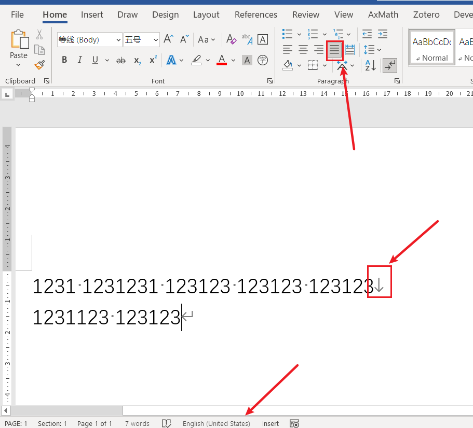
Task: Apply strikethrough formatting
Action: tap(120, 60)
